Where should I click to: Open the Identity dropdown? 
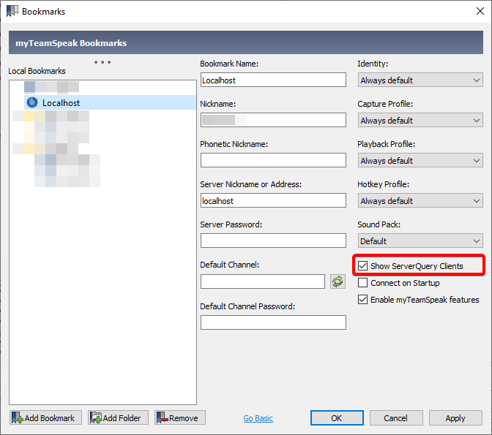click(420, 80)
